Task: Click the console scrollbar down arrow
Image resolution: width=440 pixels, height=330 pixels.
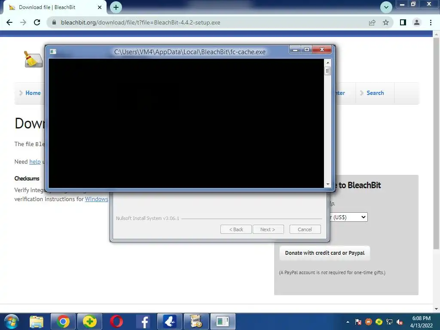Action: point(327,184)
